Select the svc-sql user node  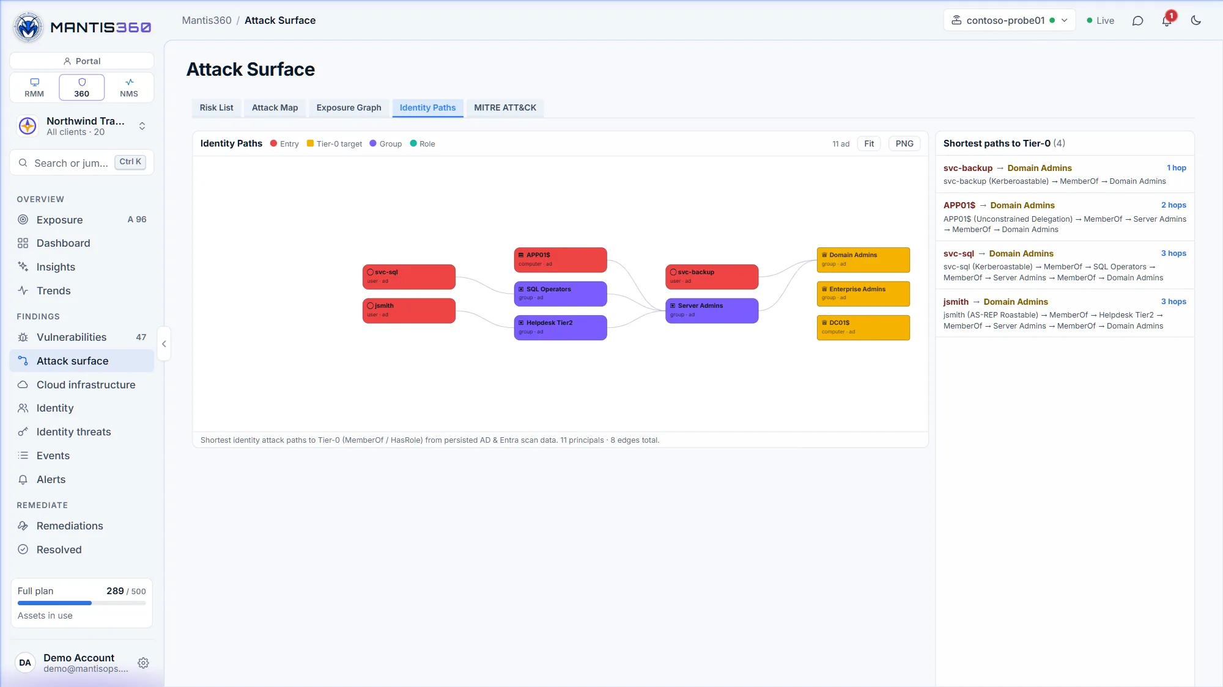click(409, 277)
